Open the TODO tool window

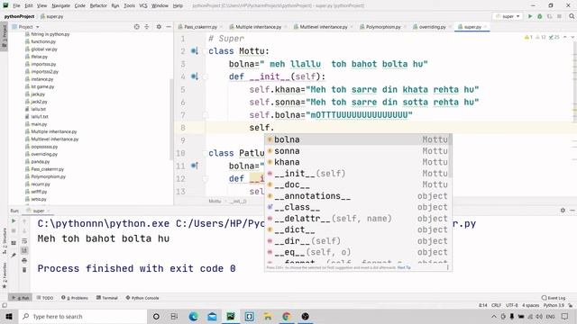(45, 298)
